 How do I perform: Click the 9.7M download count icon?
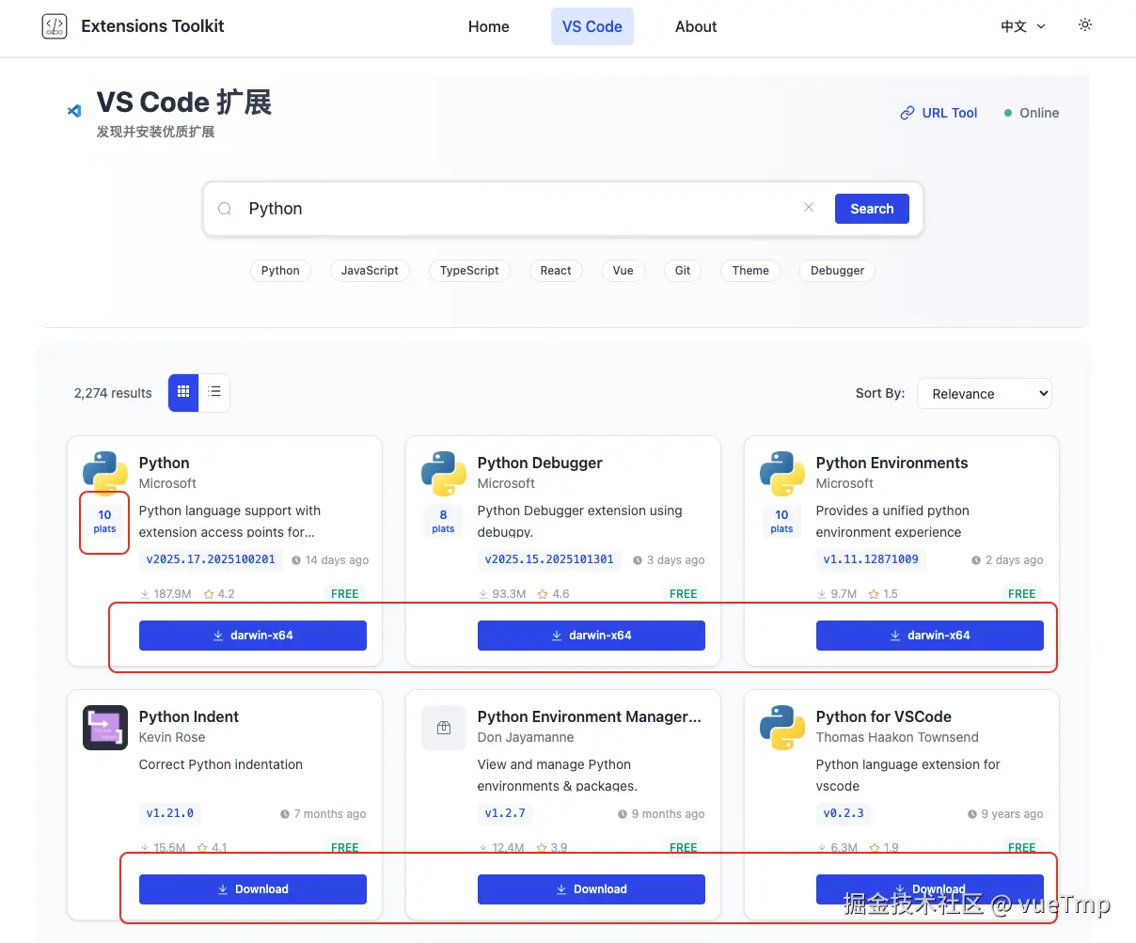click(x=822, y=594)
